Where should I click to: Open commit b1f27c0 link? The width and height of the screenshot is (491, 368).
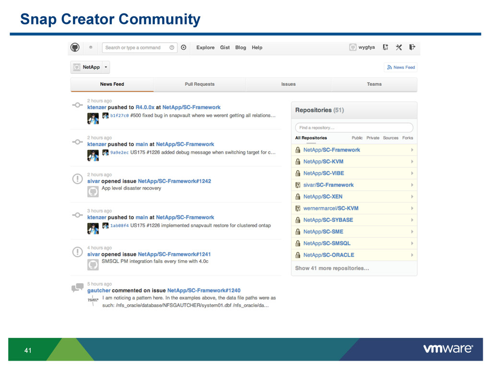[x=119, y=115]
